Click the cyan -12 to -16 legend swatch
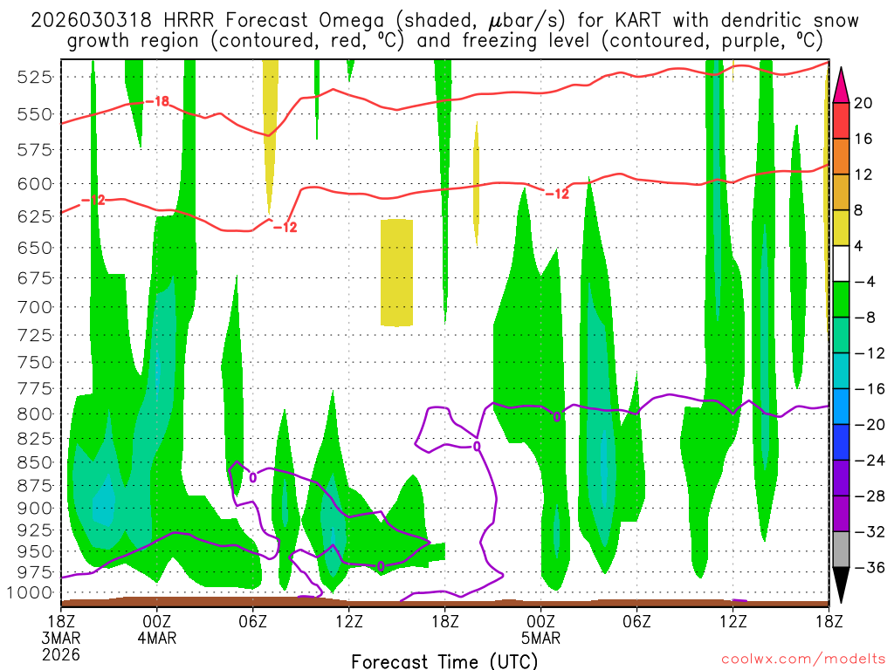Screen dimensions: 894x670 tap(841, 371)
